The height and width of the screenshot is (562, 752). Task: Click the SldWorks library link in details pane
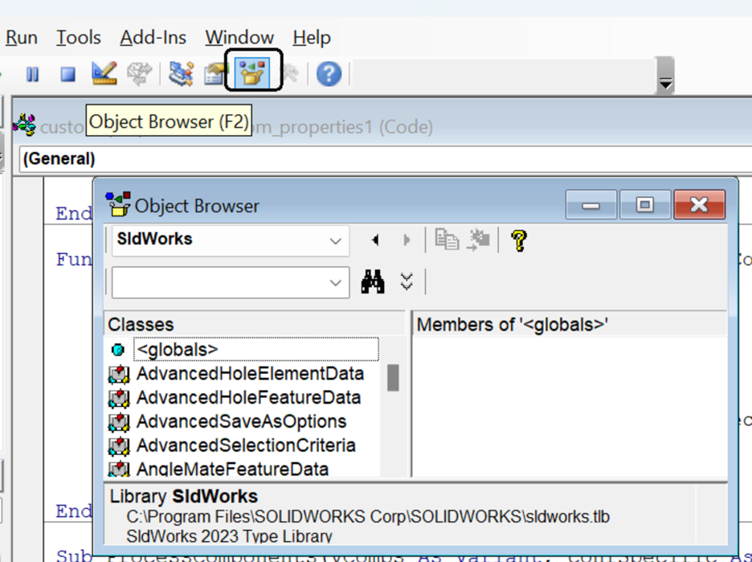click(215, 496)
